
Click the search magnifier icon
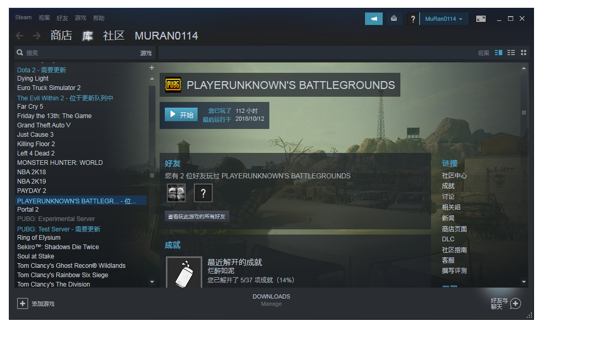[20, 53]
